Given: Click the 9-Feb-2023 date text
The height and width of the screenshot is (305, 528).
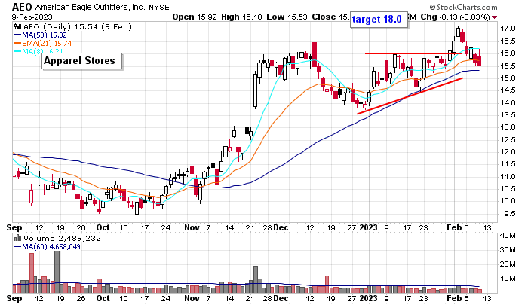Looking at the screenshot, I should point(32,17).
